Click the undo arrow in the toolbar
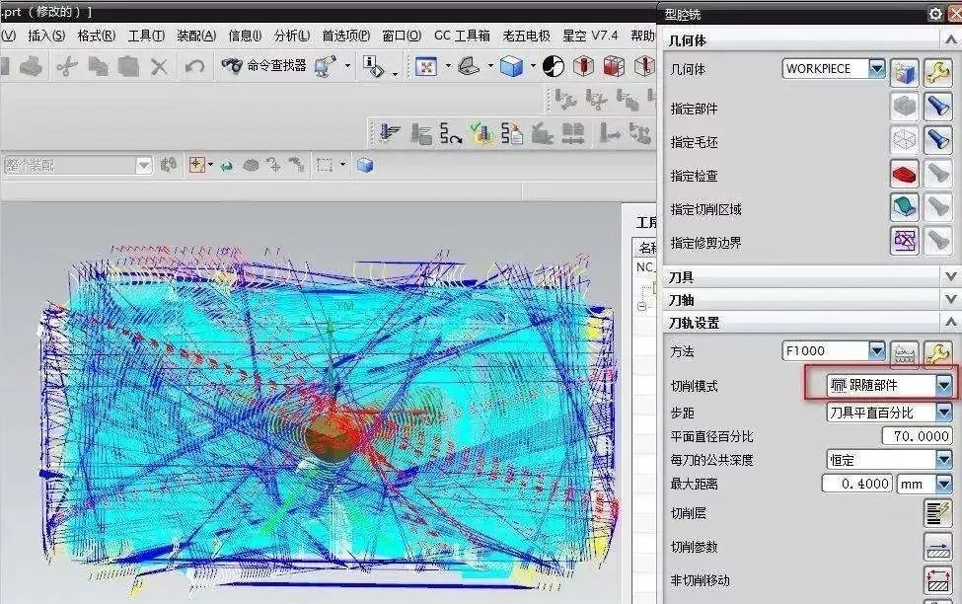 click(194, 66)
